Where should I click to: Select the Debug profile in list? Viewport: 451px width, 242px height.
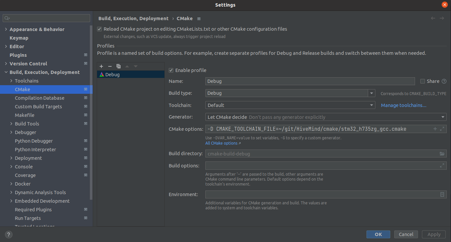[x=131, y=75]
